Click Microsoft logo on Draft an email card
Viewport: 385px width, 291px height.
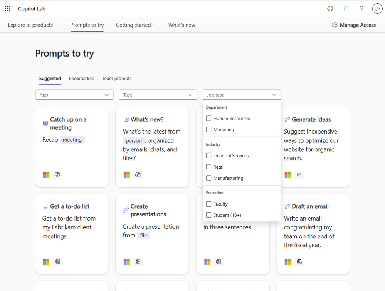click(x=288, y=262)
